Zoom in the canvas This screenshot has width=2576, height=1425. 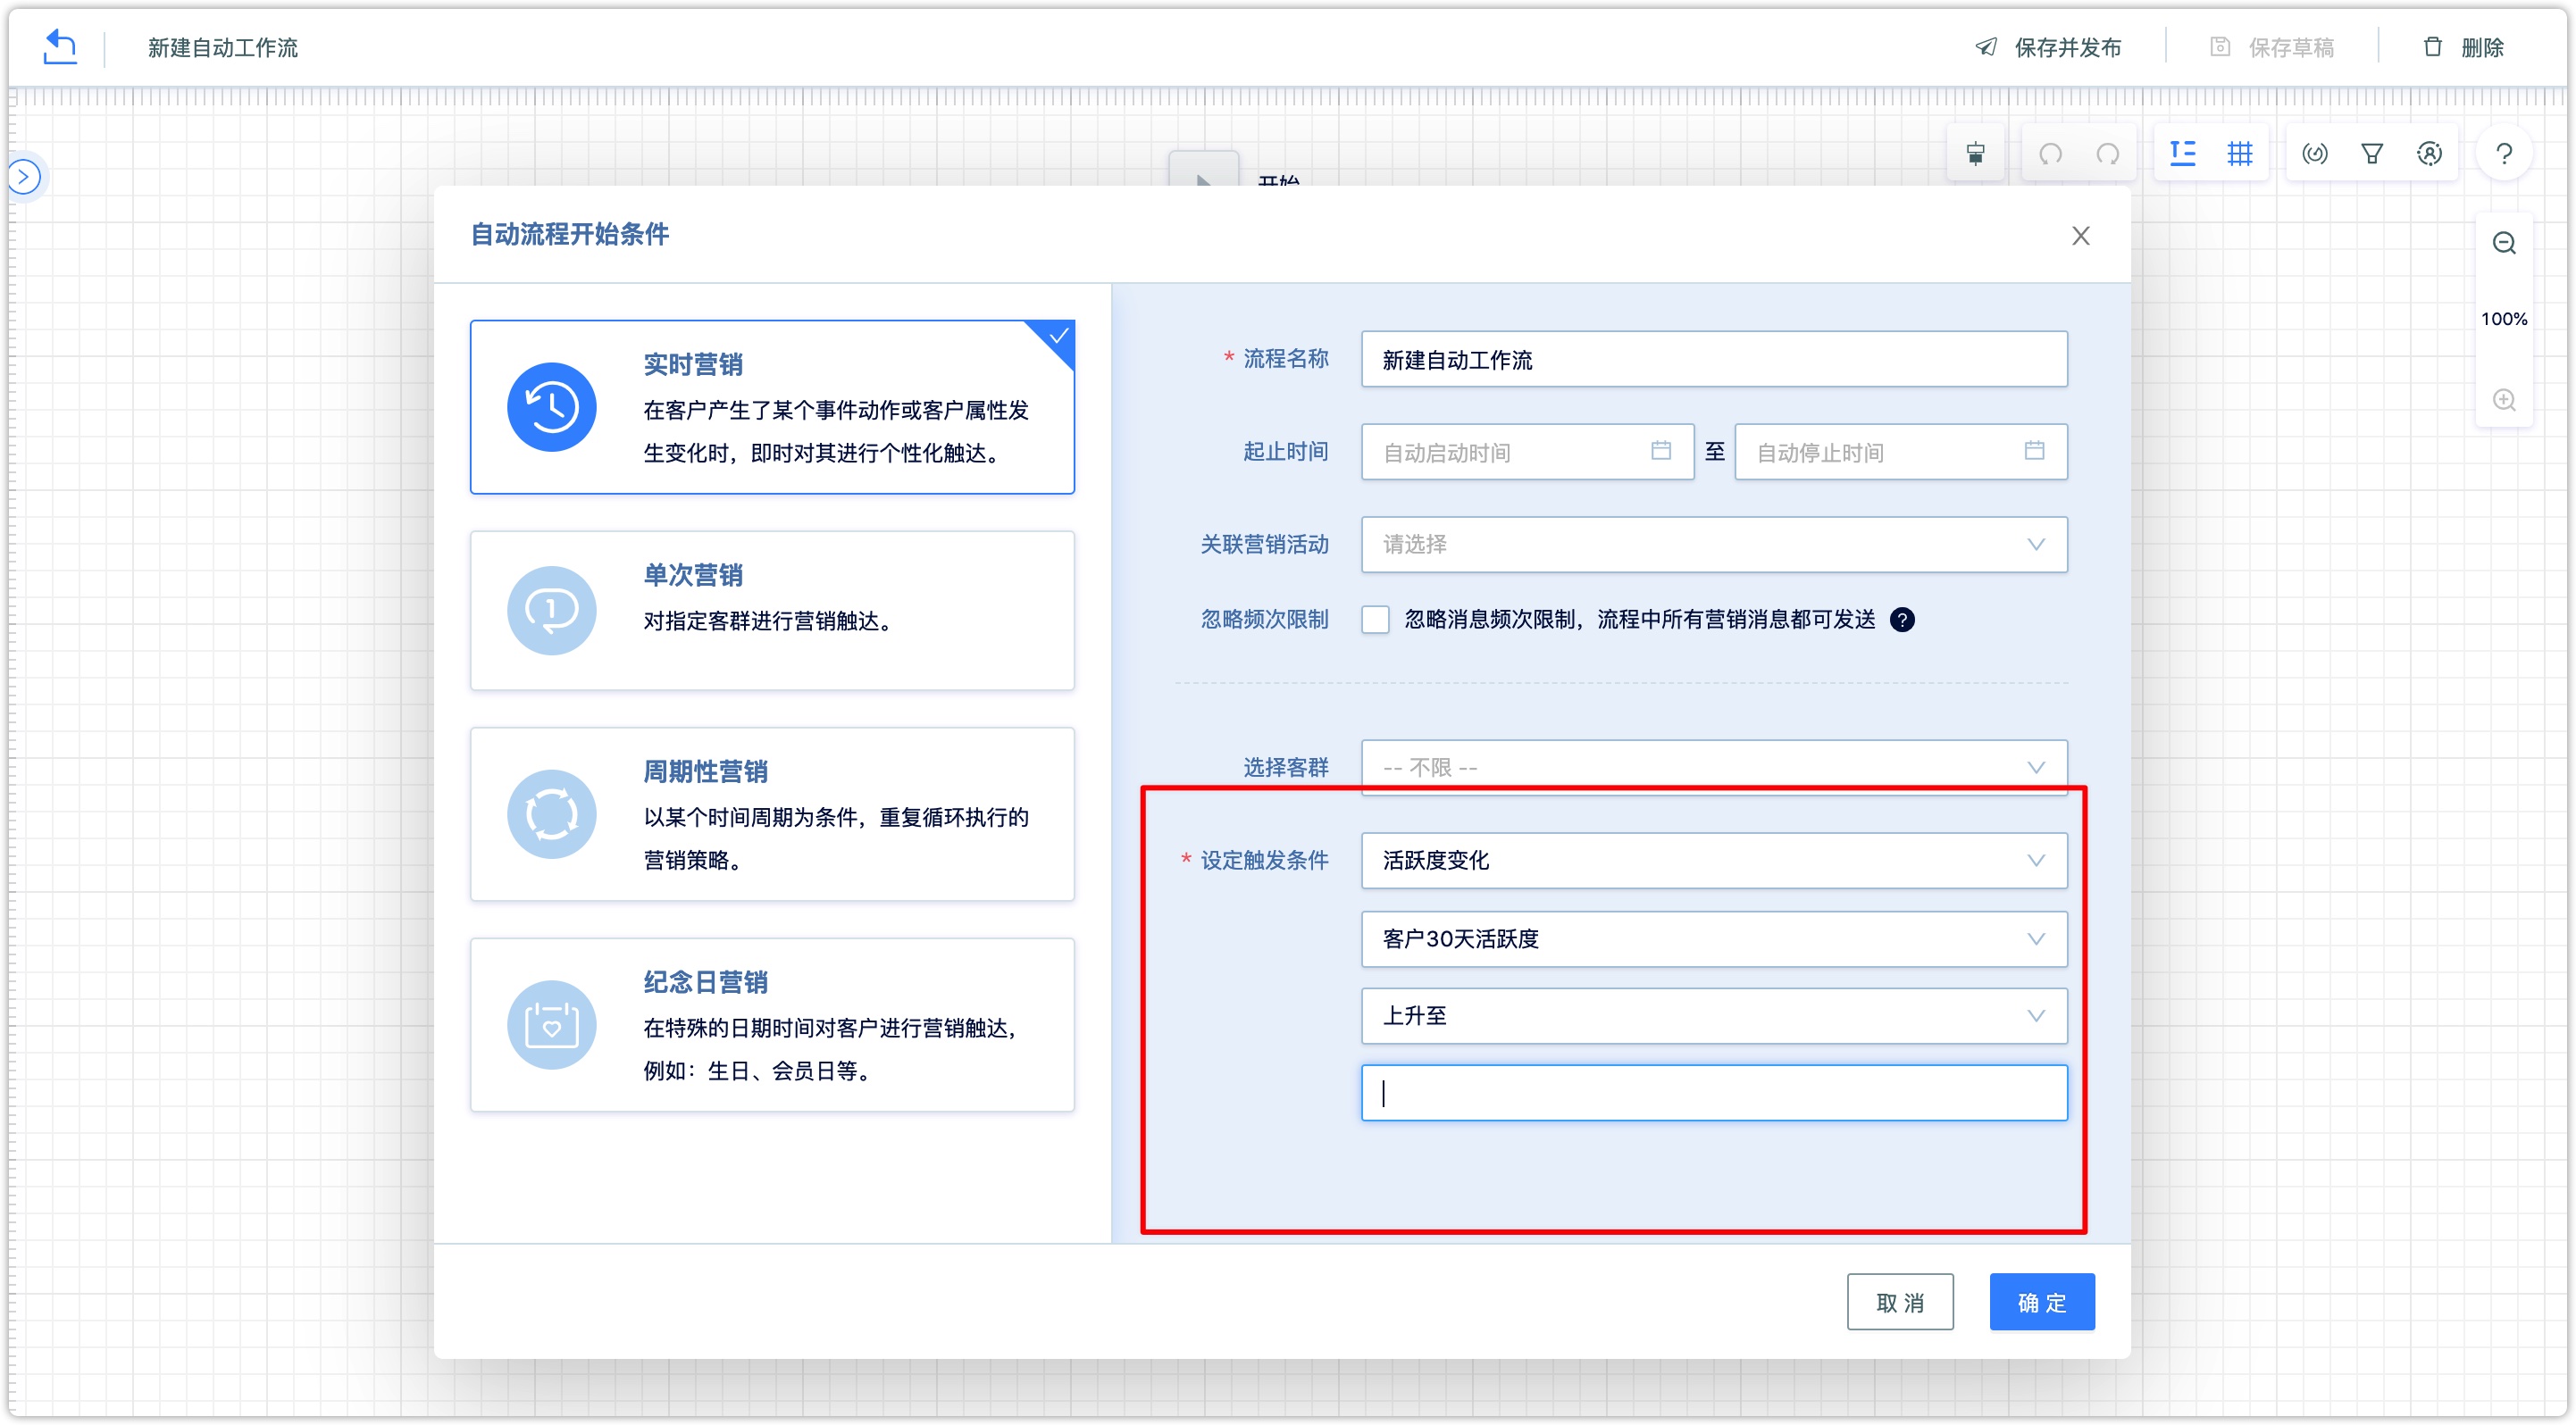click(x=2504, y=399)
